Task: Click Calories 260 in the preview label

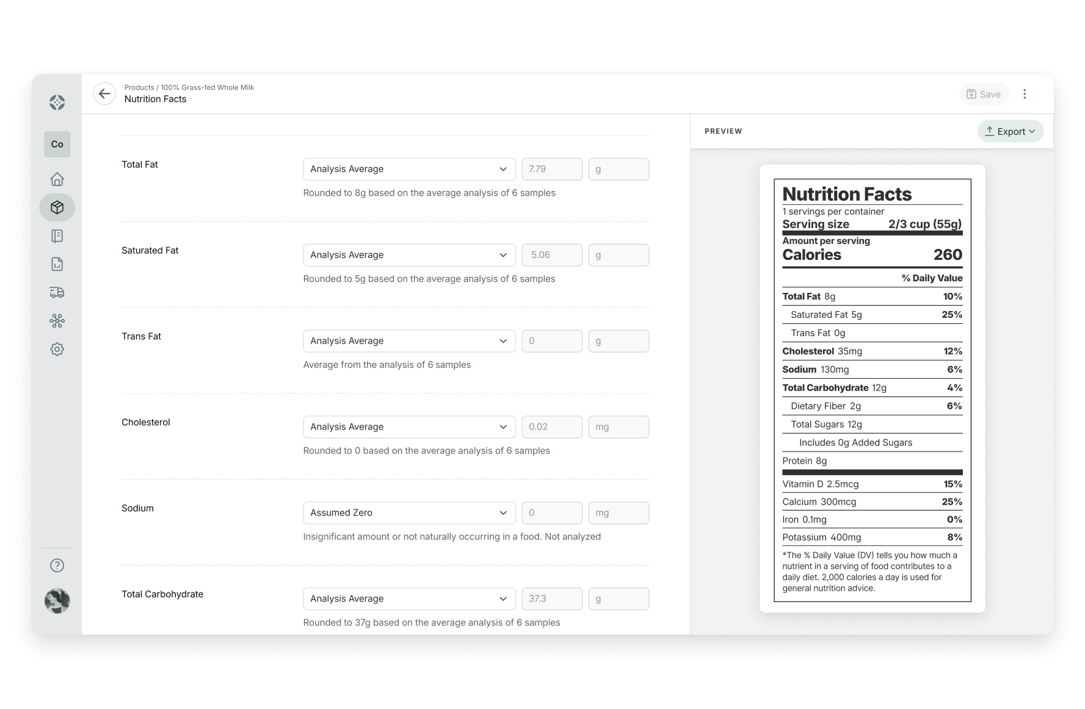Action: (x=872, y=255)
